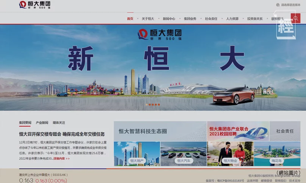The image size is (306, 183).
Task: Switch to the 产业新闻 news tab
Action: point(42,123)
